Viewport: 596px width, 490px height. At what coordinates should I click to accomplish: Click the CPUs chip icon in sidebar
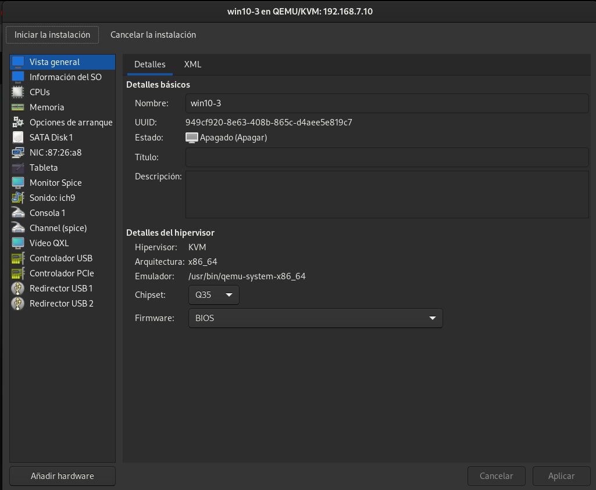coord(18,92)
